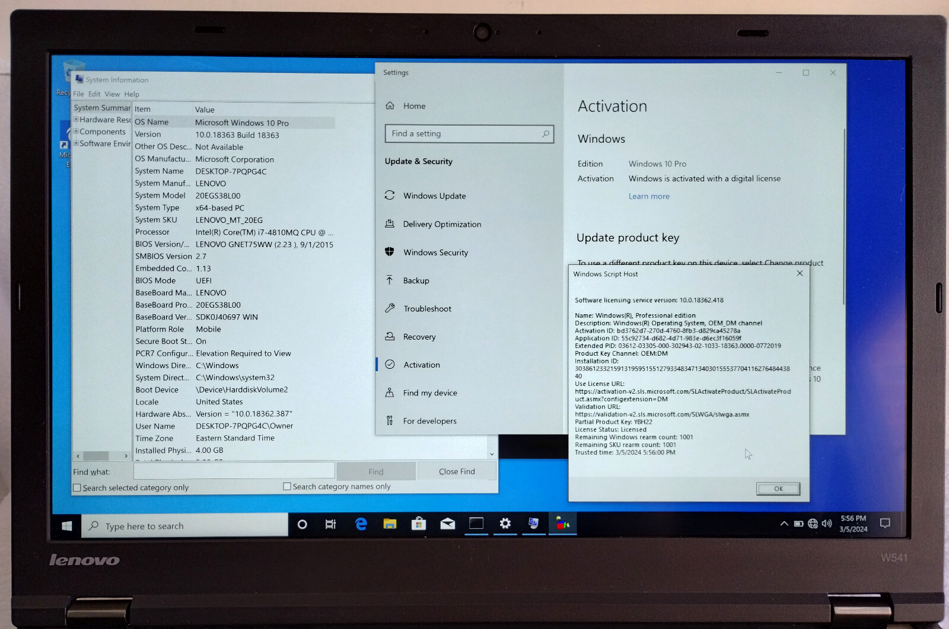The image size is (949, 629).
Task: Switch to the System Information taskbar item
Action: 533,523
